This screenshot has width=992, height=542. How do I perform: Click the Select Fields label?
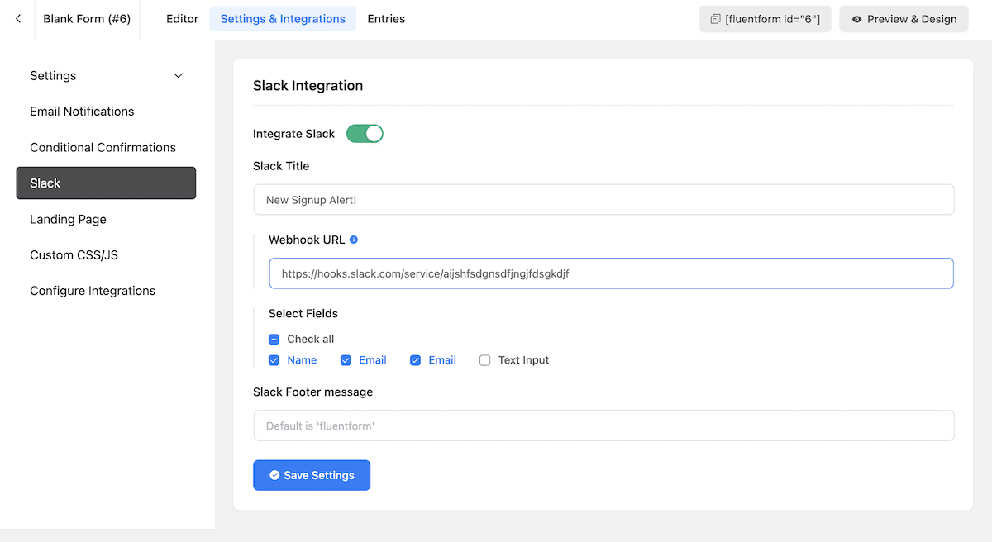tap(303, 313)
